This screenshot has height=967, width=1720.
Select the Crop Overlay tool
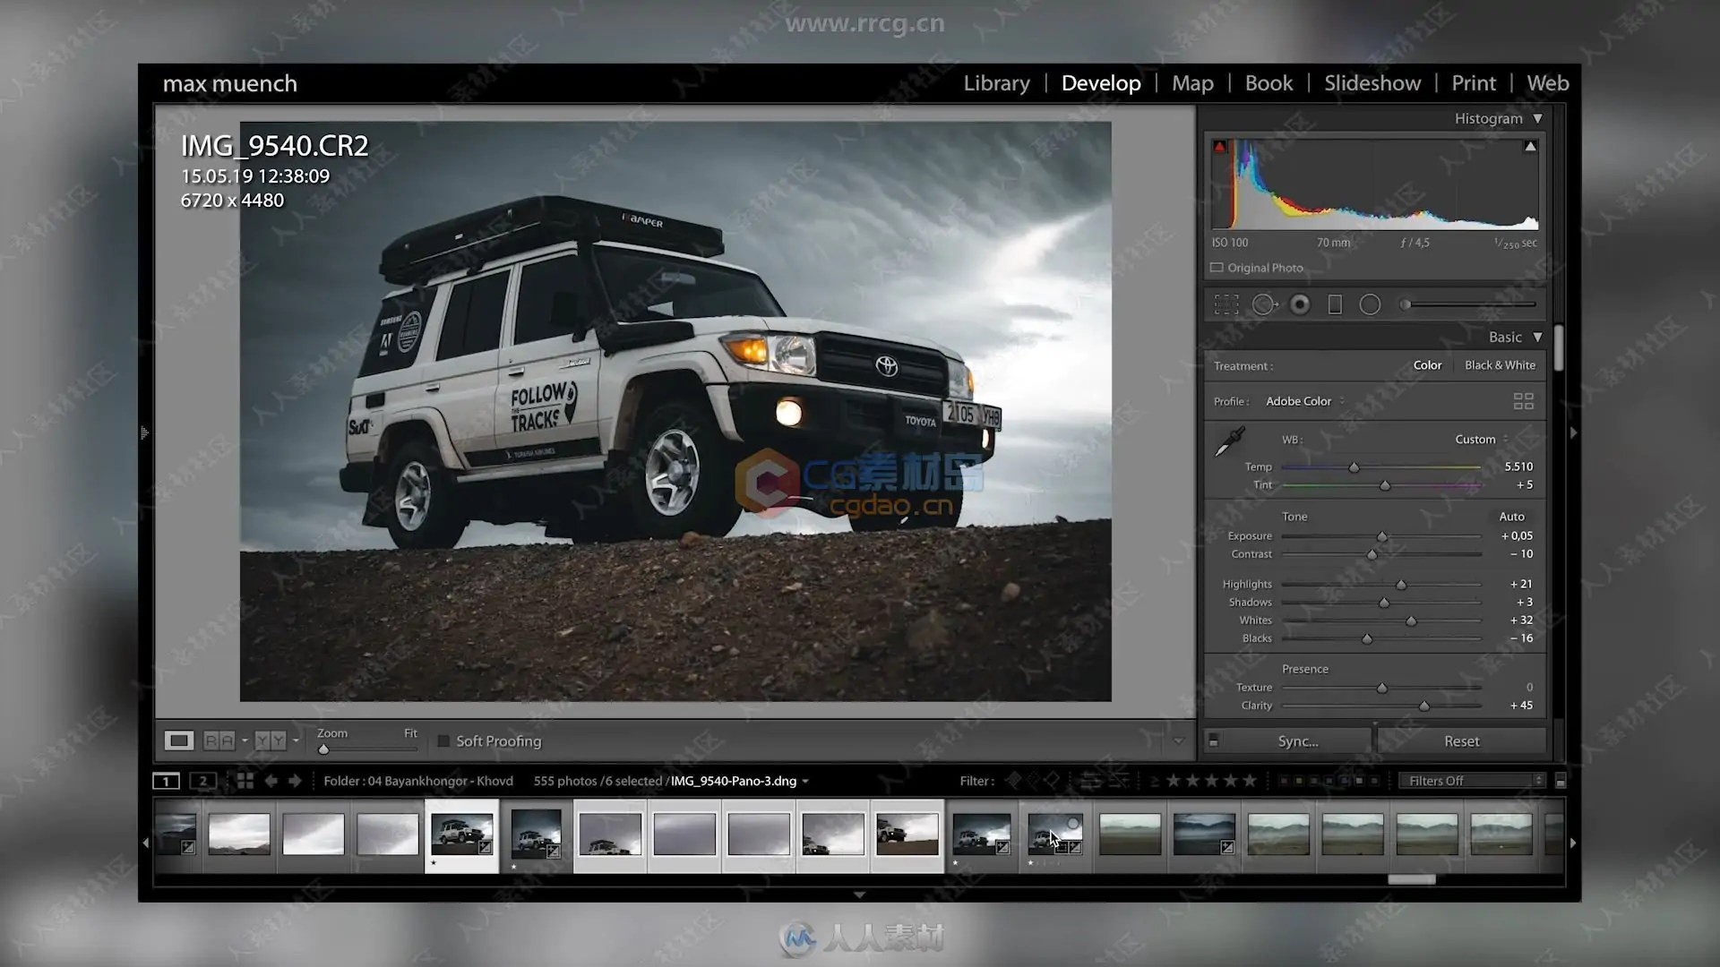point(1225,304)
